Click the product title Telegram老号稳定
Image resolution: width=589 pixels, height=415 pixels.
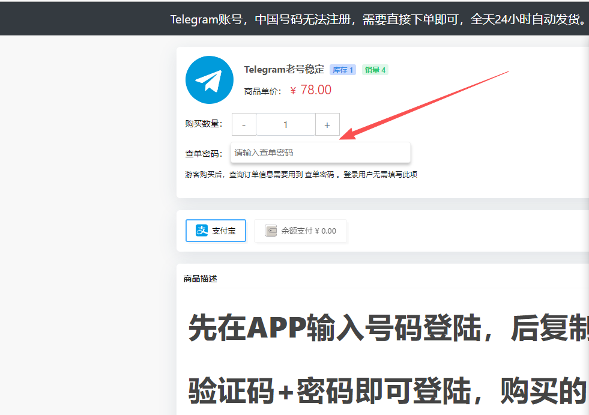[284, 70]
